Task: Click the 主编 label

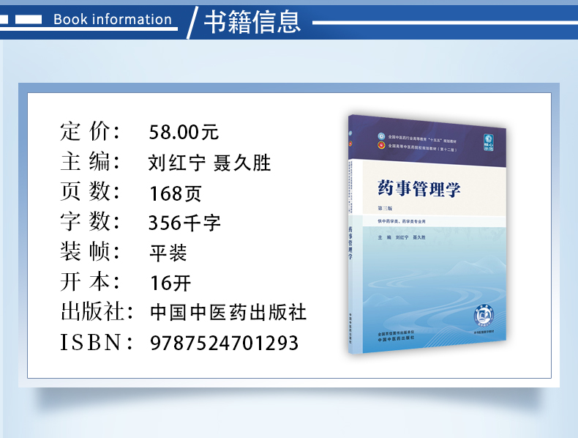Action: tap(90, 162)
